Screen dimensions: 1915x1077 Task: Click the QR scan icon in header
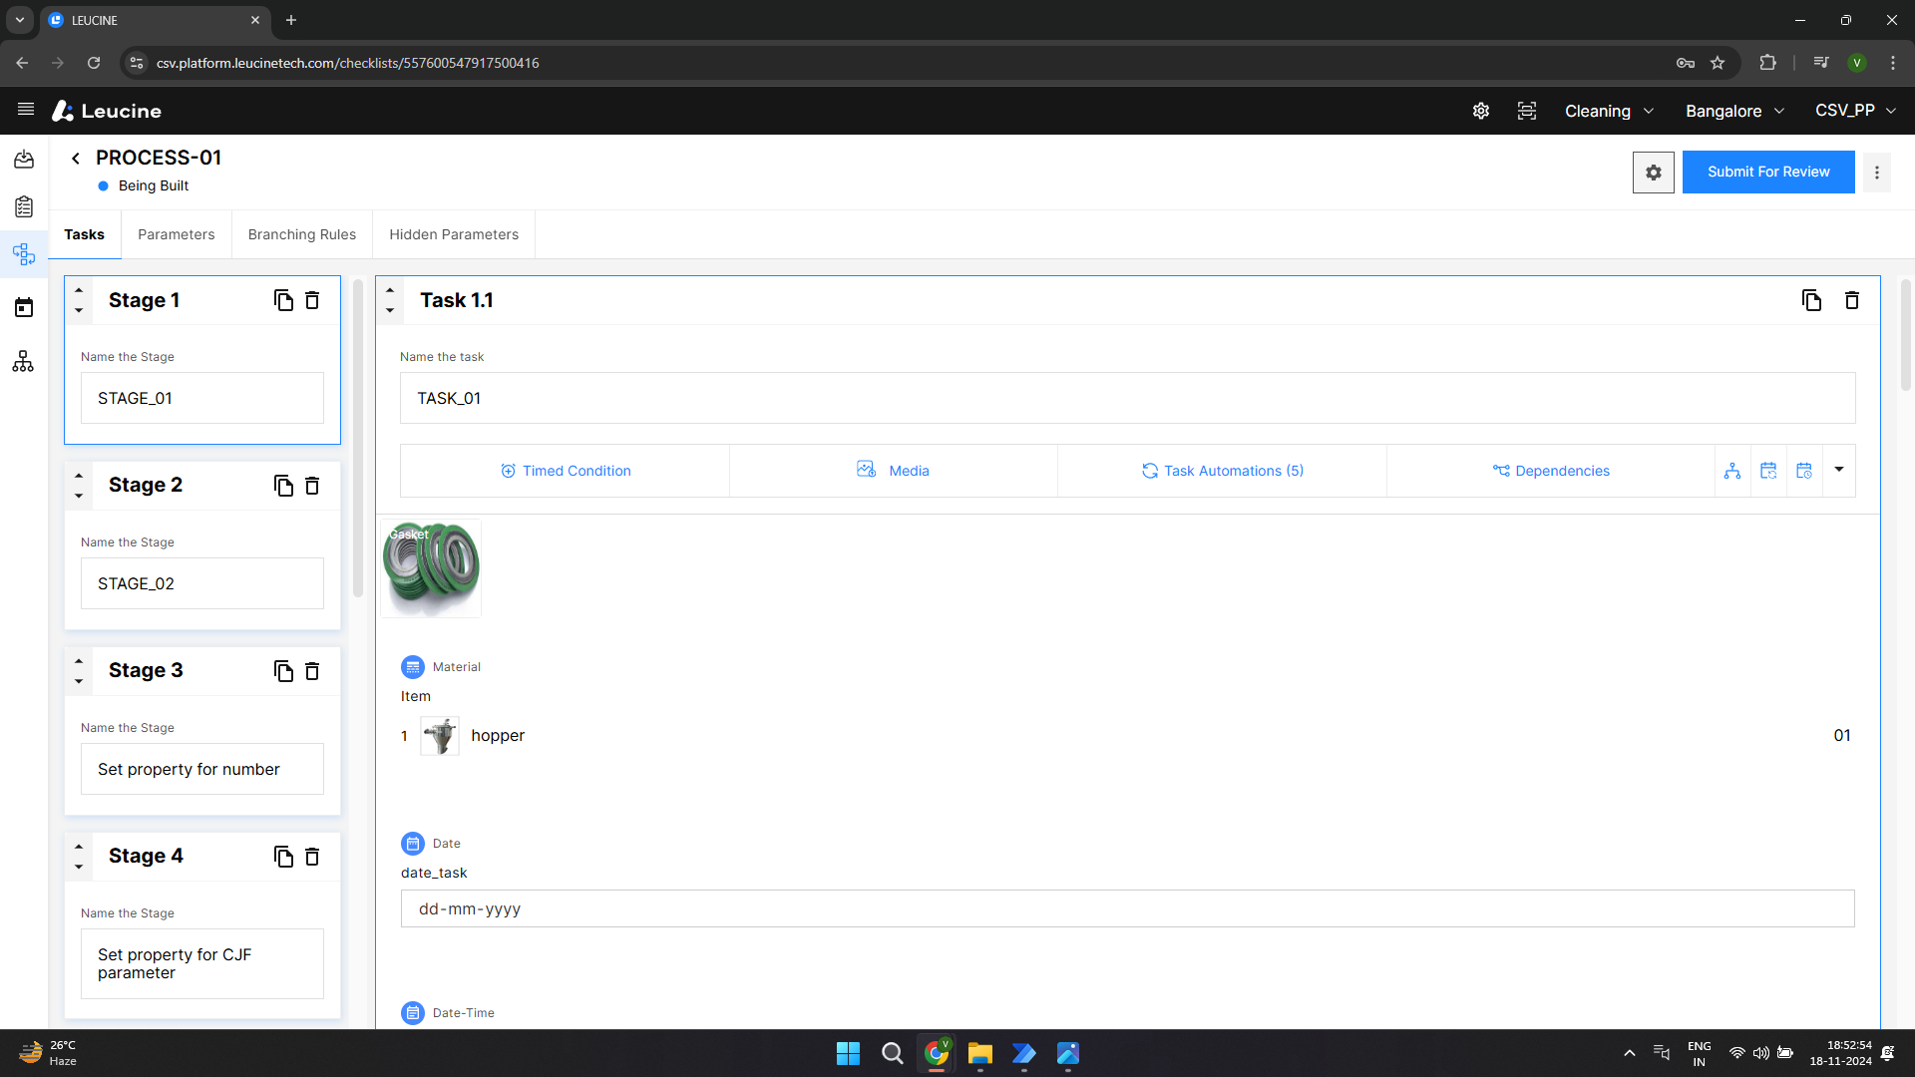point(1527,111)
